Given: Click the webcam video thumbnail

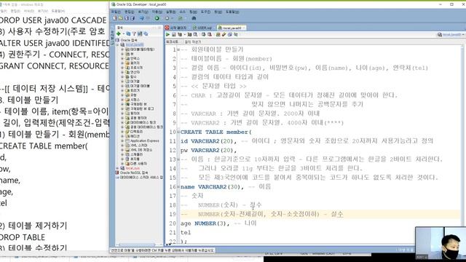Looking at the screenshot, I should [x=441, y=244].
